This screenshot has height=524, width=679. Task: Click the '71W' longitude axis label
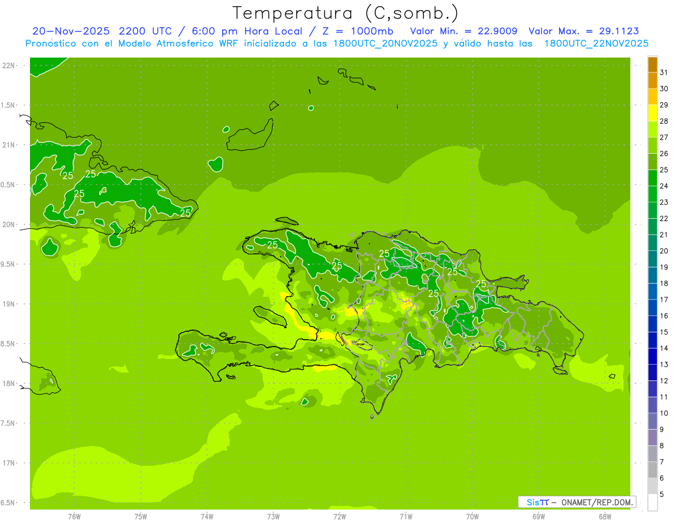pos(406,517)
